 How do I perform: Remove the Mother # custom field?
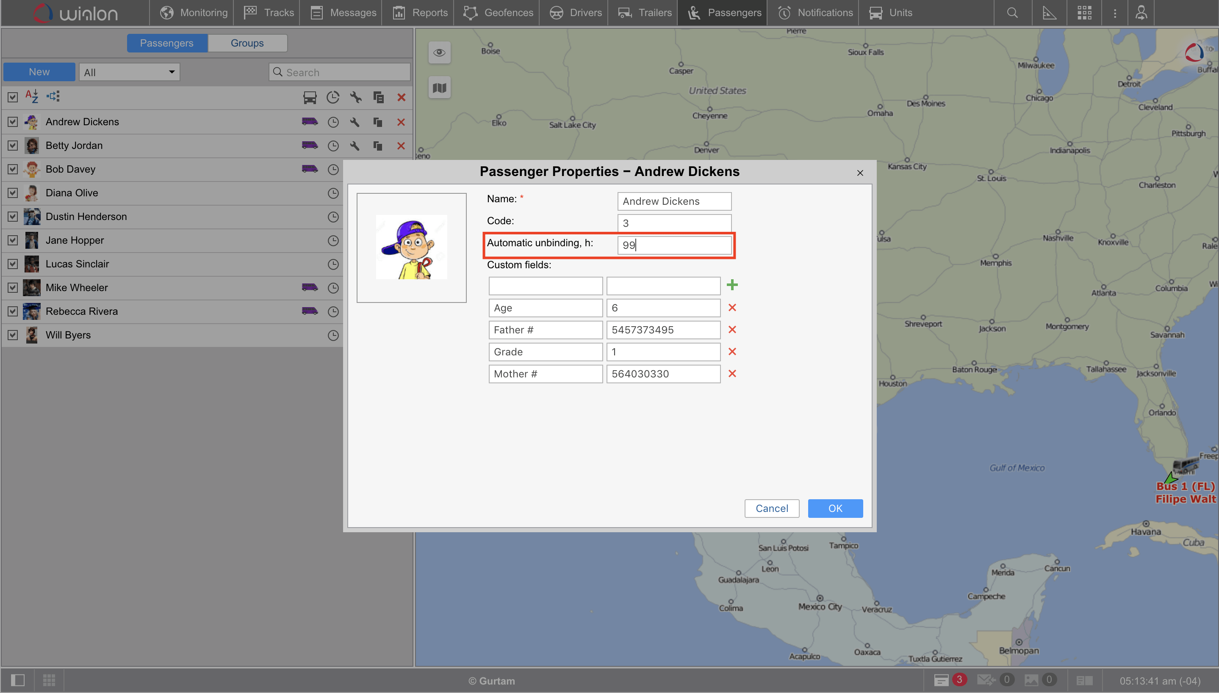731,374
